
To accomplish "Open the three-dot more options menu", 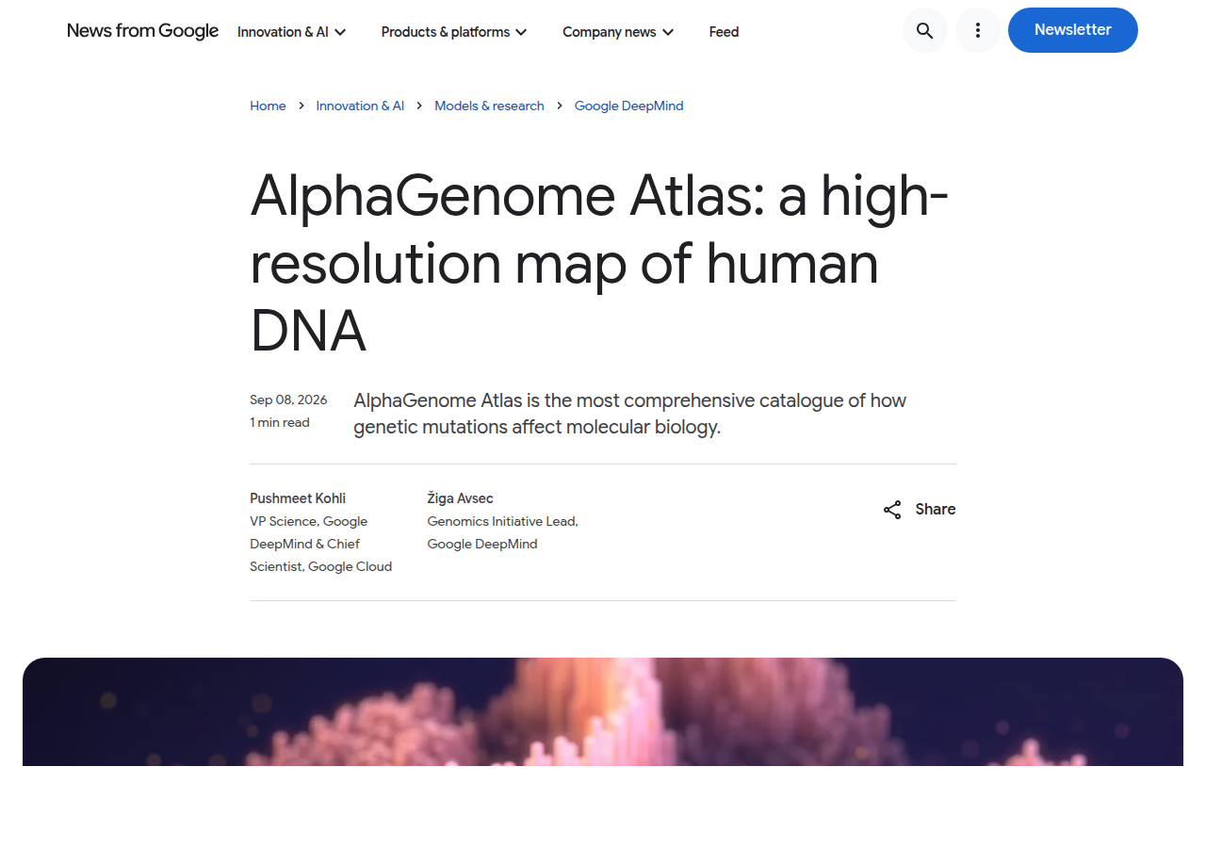I will (x=978, y=30).
